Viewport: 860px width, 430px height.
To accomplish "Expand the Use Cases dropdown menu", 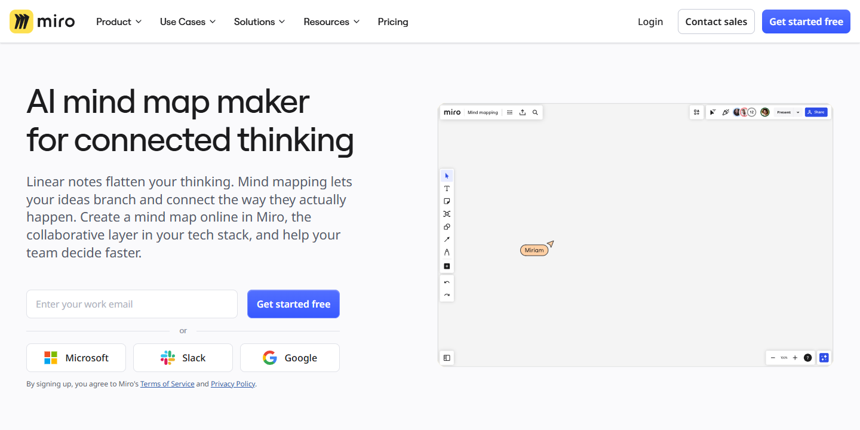I will pyautogui.click(x=188, y=21).
